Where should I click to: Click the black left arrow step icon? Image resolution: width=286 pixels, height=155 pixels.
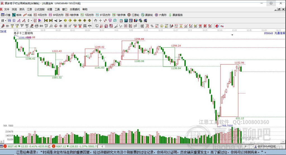click(56, 21)
